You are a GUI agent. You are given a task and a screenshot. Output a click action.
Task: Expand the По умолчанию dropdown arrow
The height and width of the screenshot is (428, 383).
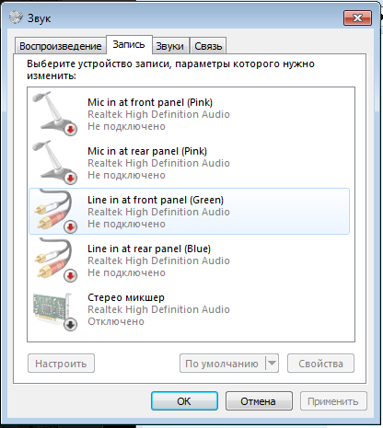272,364
